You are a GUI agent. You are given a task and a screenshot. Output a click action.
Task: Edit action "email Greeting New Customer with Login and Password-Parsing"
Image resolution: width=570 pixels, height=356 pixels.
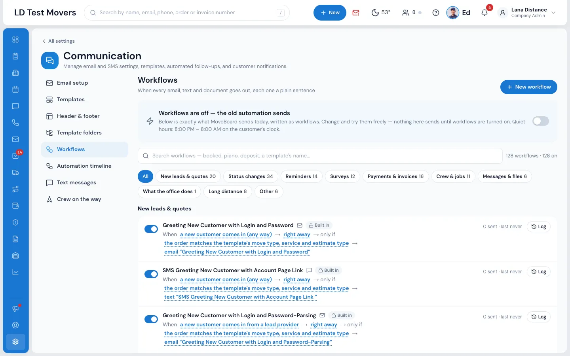248,342
